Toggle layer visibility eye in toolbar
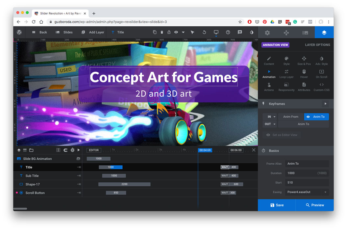Screen dimensions: 347x230 176,32
